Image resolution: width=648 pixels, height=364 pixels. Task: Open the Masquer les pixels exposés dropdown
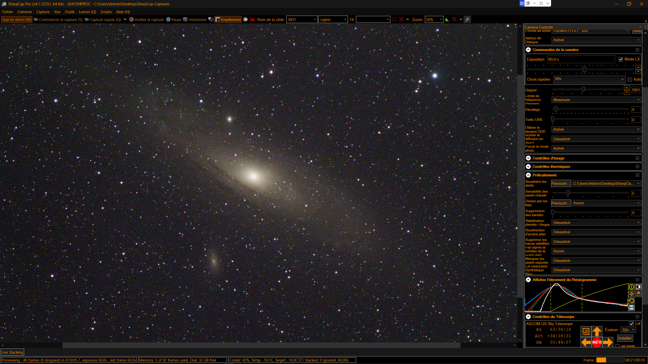[596, 261]
